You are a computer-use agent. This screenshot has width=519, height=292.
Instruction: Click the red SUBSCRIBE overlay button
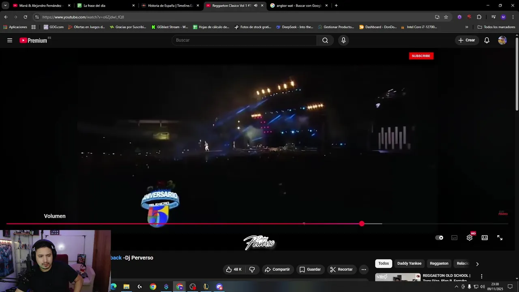[421, 56]
